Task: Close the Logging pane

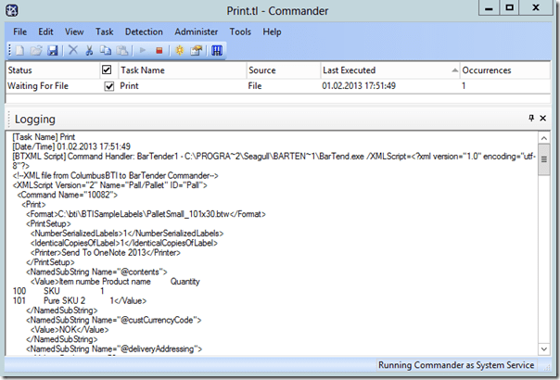Action: click(x=544, y=119)
